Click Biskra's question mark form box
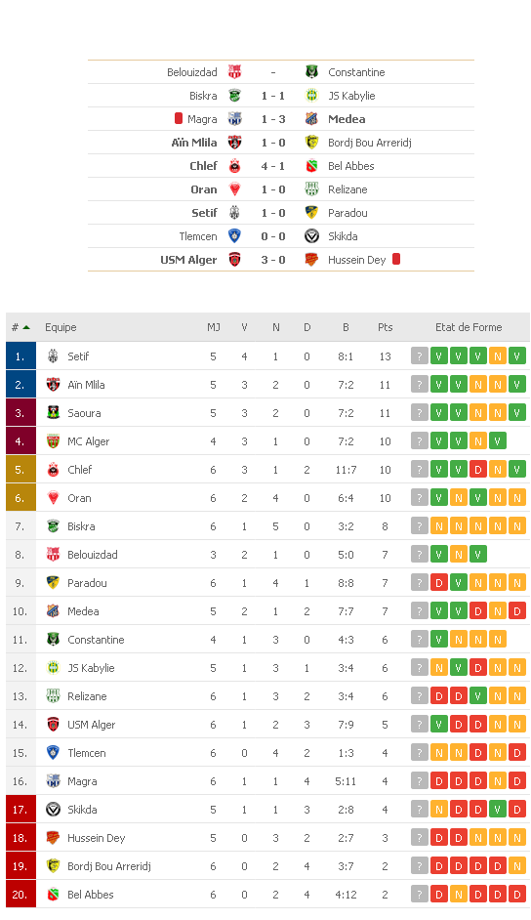Viewport: 531px width, 920px height. click(x=419, y=526)
